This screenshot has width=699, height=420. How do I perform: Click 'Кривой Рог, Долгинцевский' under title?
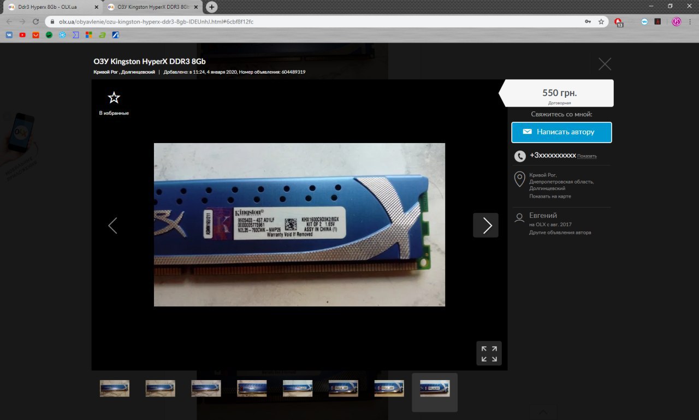click(125, 72)
